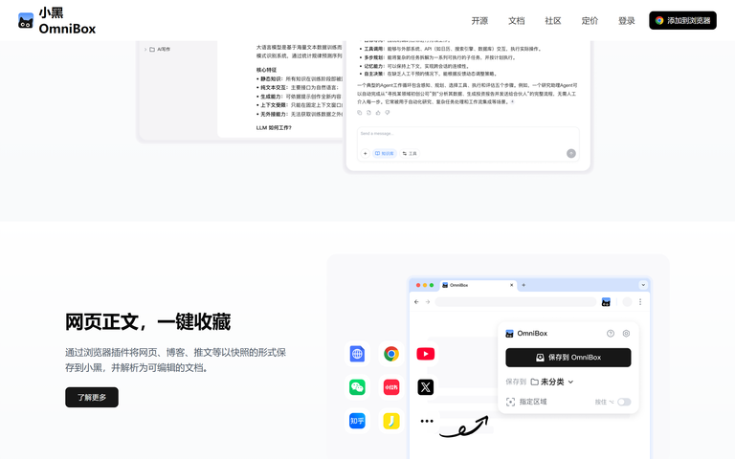This screenshot has height=459, width=735.
Task: Click the OmniBox logo inside popup header
Action: [509, 334]
